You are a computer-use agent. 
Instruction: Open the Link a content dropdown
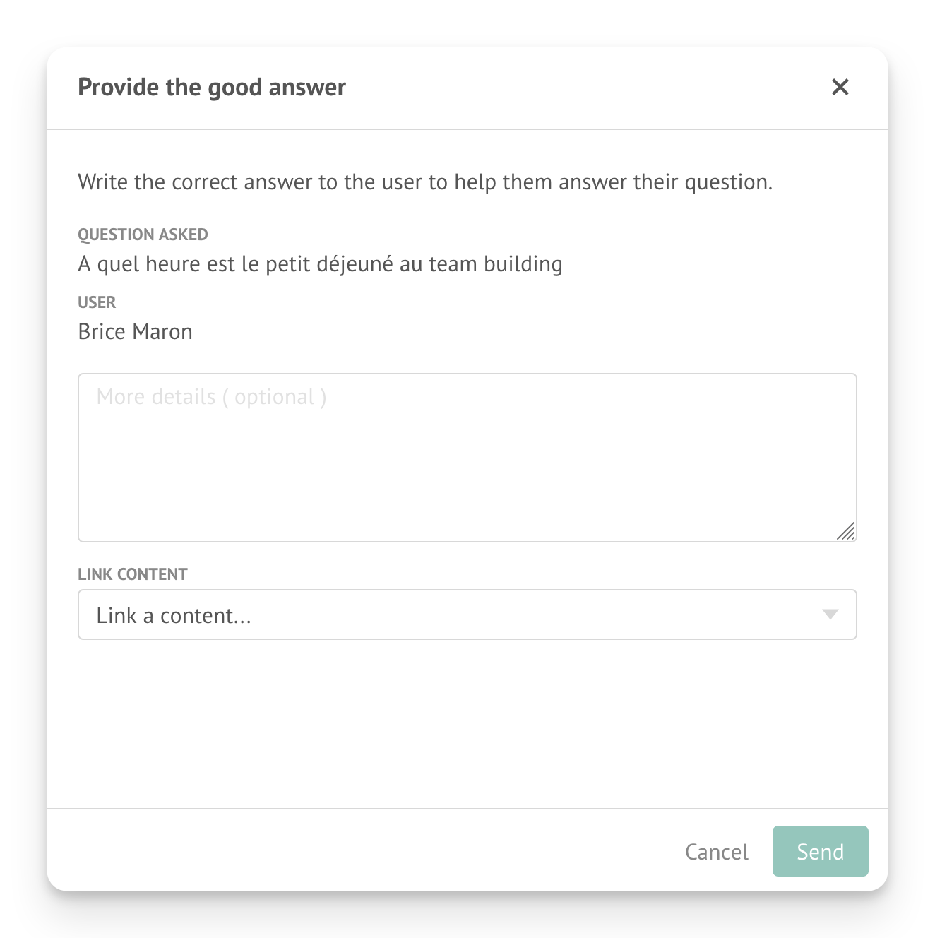pyautogui.click(x=467, y=615)
